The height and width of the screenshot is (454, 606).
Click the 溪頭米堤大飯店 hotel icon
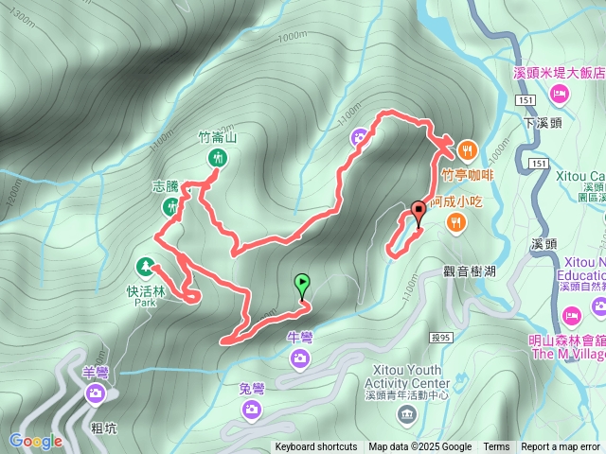click(x=559, y=95)
